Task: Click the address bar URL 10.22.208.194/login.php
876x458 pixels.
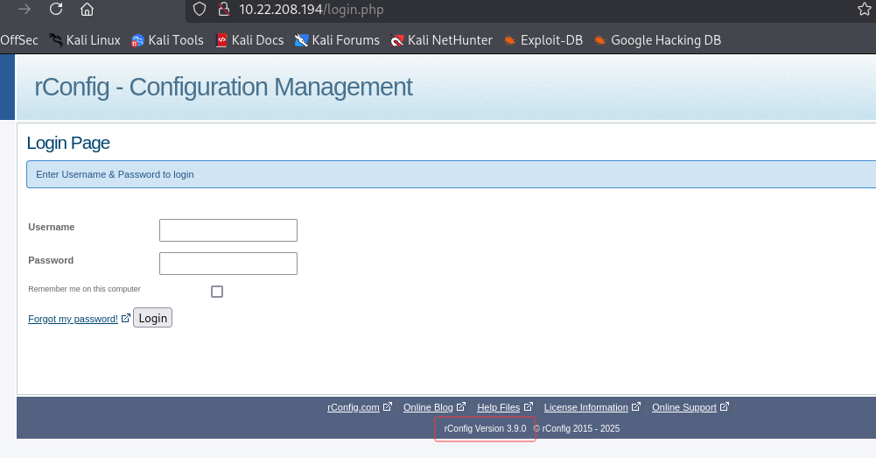Action: tap(312, 10)
